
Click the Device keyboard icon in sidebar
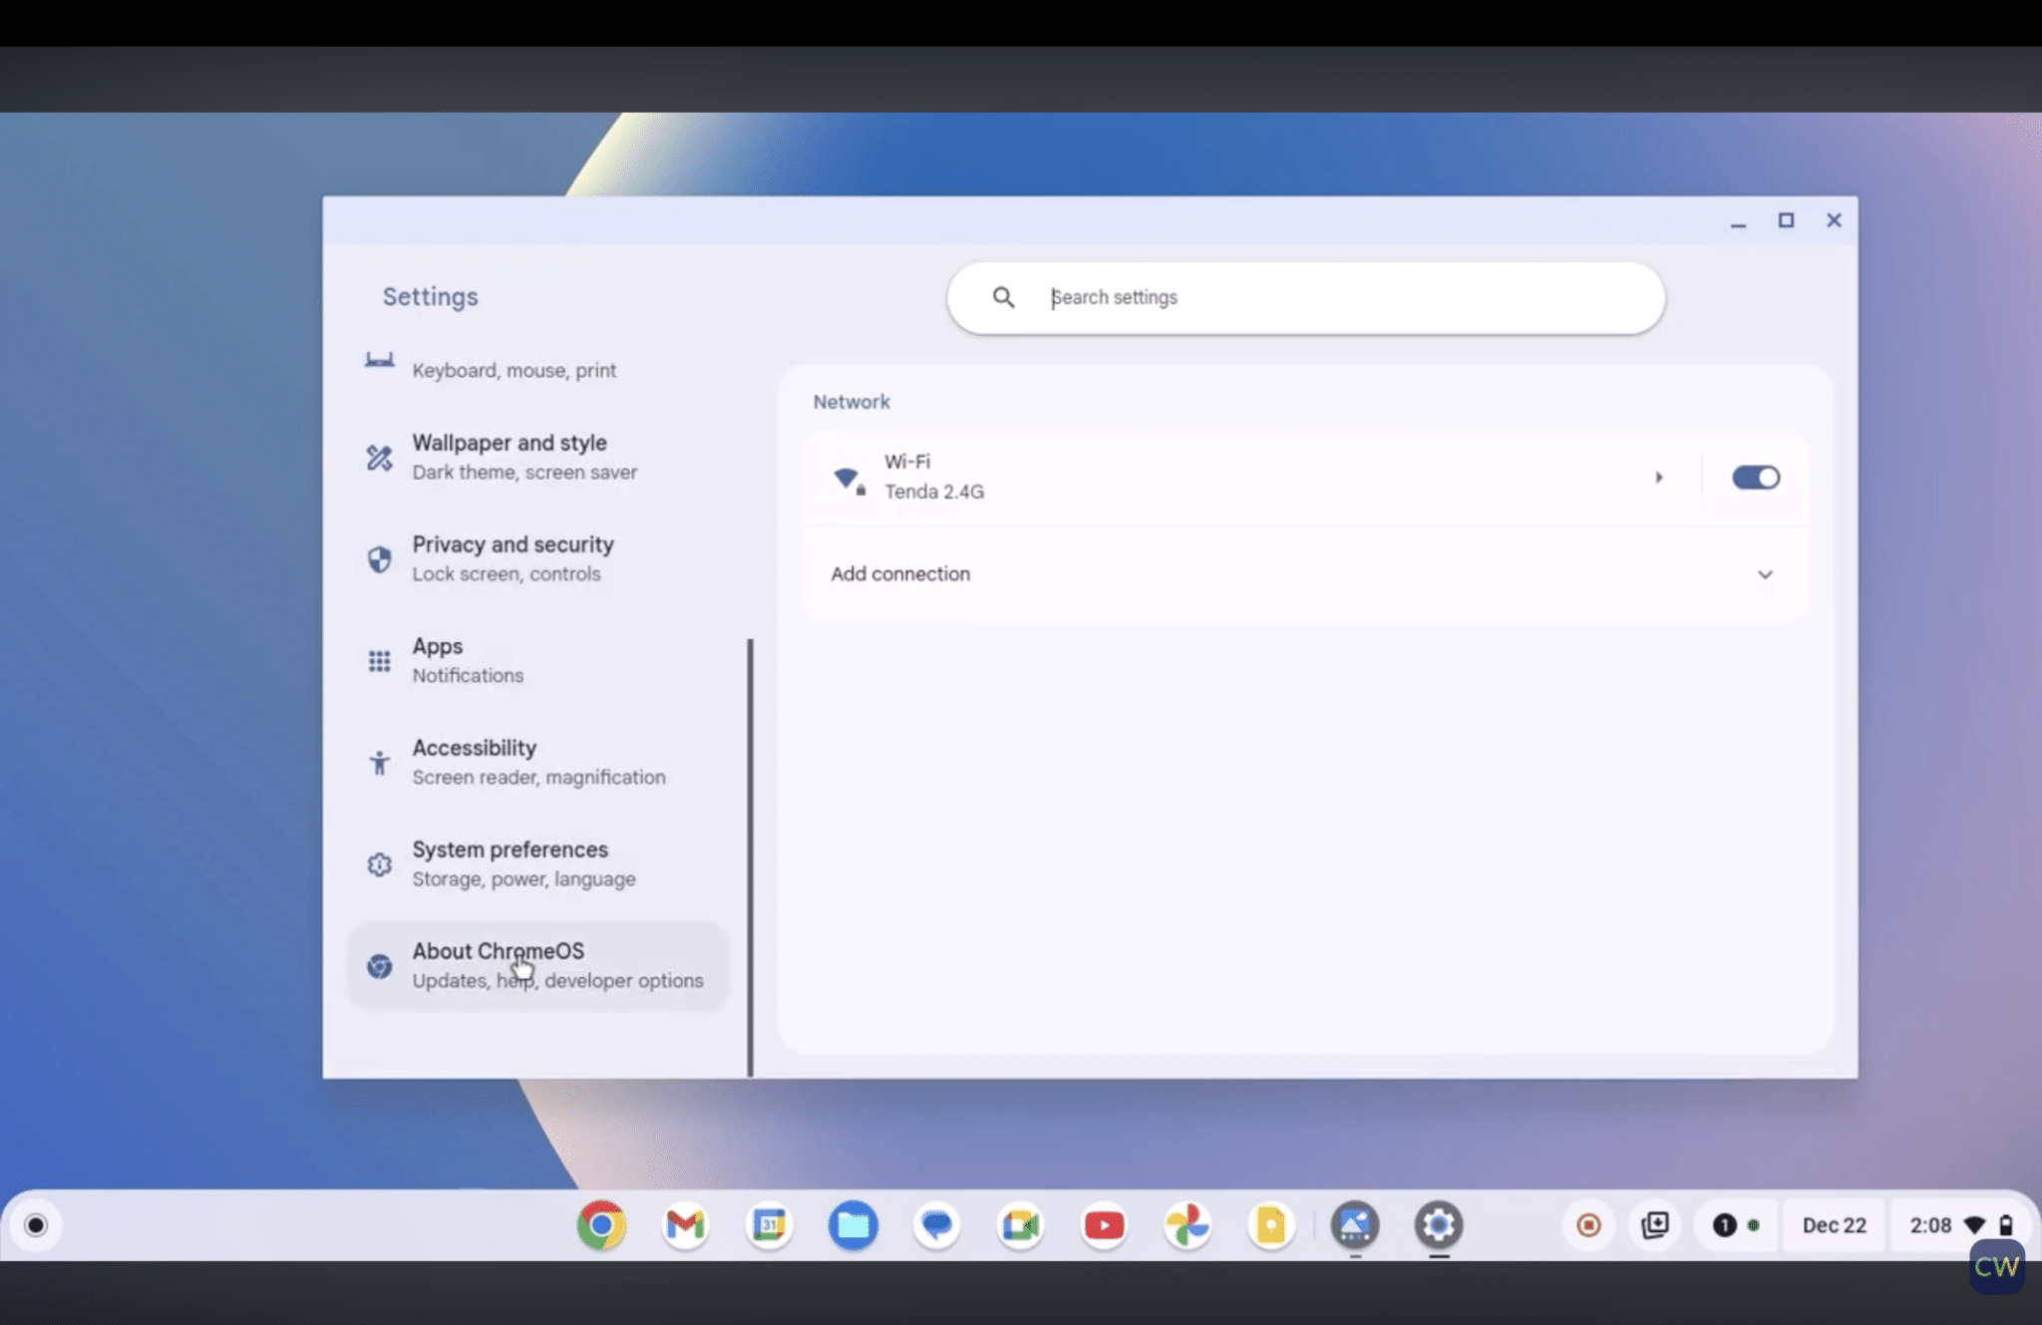[x=379, y=360]
